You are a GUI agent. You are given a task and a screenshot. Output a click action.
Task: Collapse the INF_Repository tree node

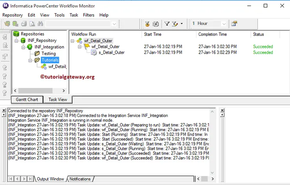[16, 41]
